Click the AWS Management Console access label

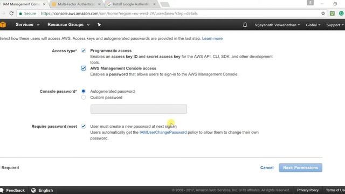pos(123,68)
